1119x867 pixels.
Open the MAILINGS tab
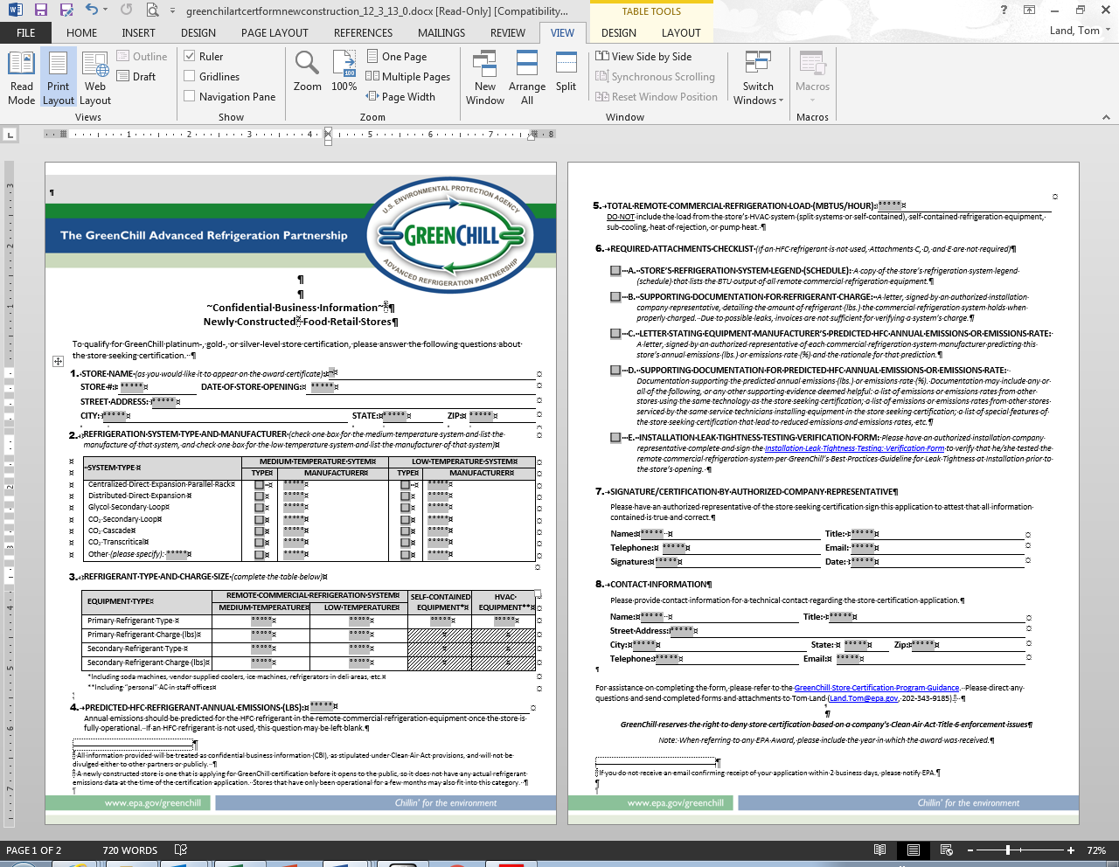441,33
